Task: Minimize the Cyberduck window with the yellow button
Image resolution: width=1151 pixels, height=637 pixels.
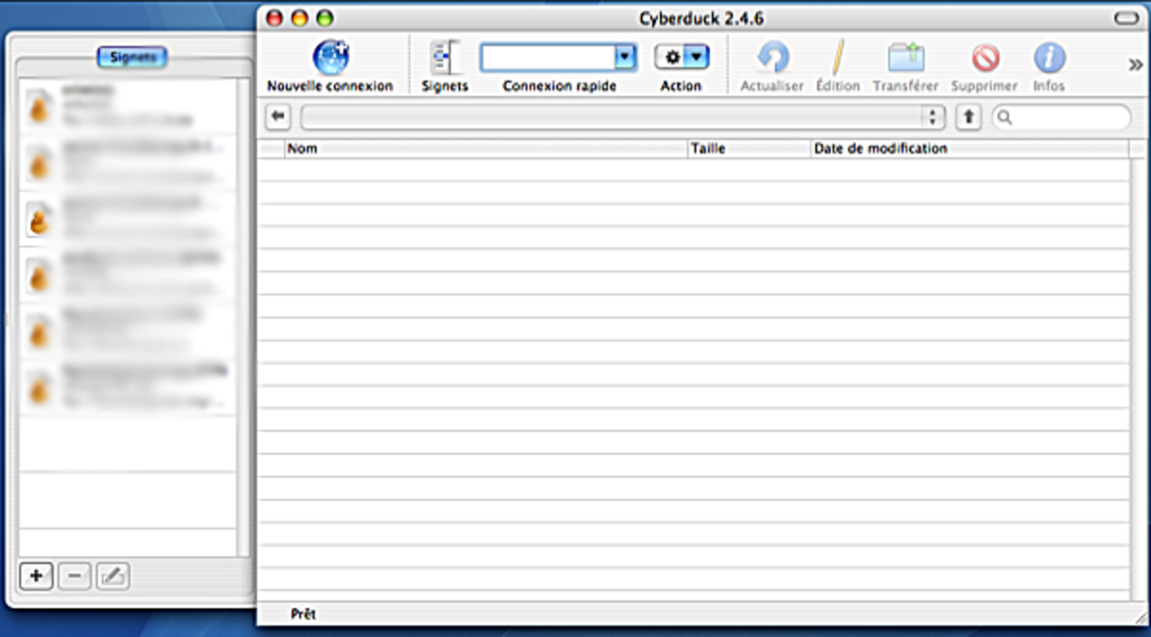Action: point(299,18)
